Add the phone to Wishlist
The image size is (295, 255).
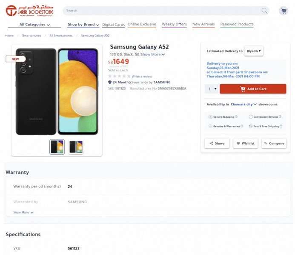[245, 143]
